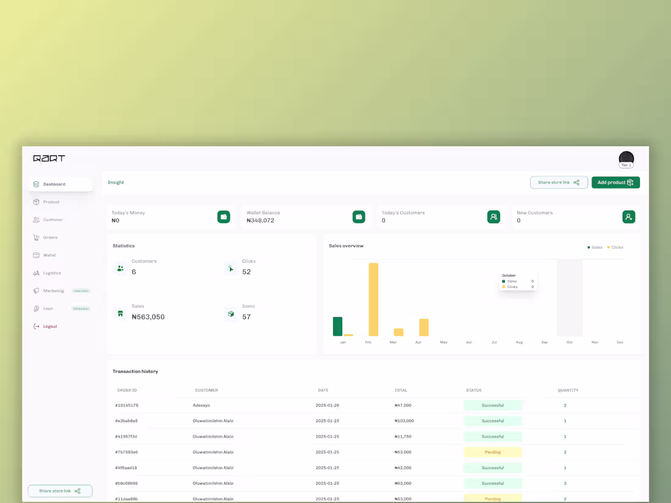This screenshot has width=671, height=503.
Task: Click the Today's Customers green icon
Action: point(493,217)
